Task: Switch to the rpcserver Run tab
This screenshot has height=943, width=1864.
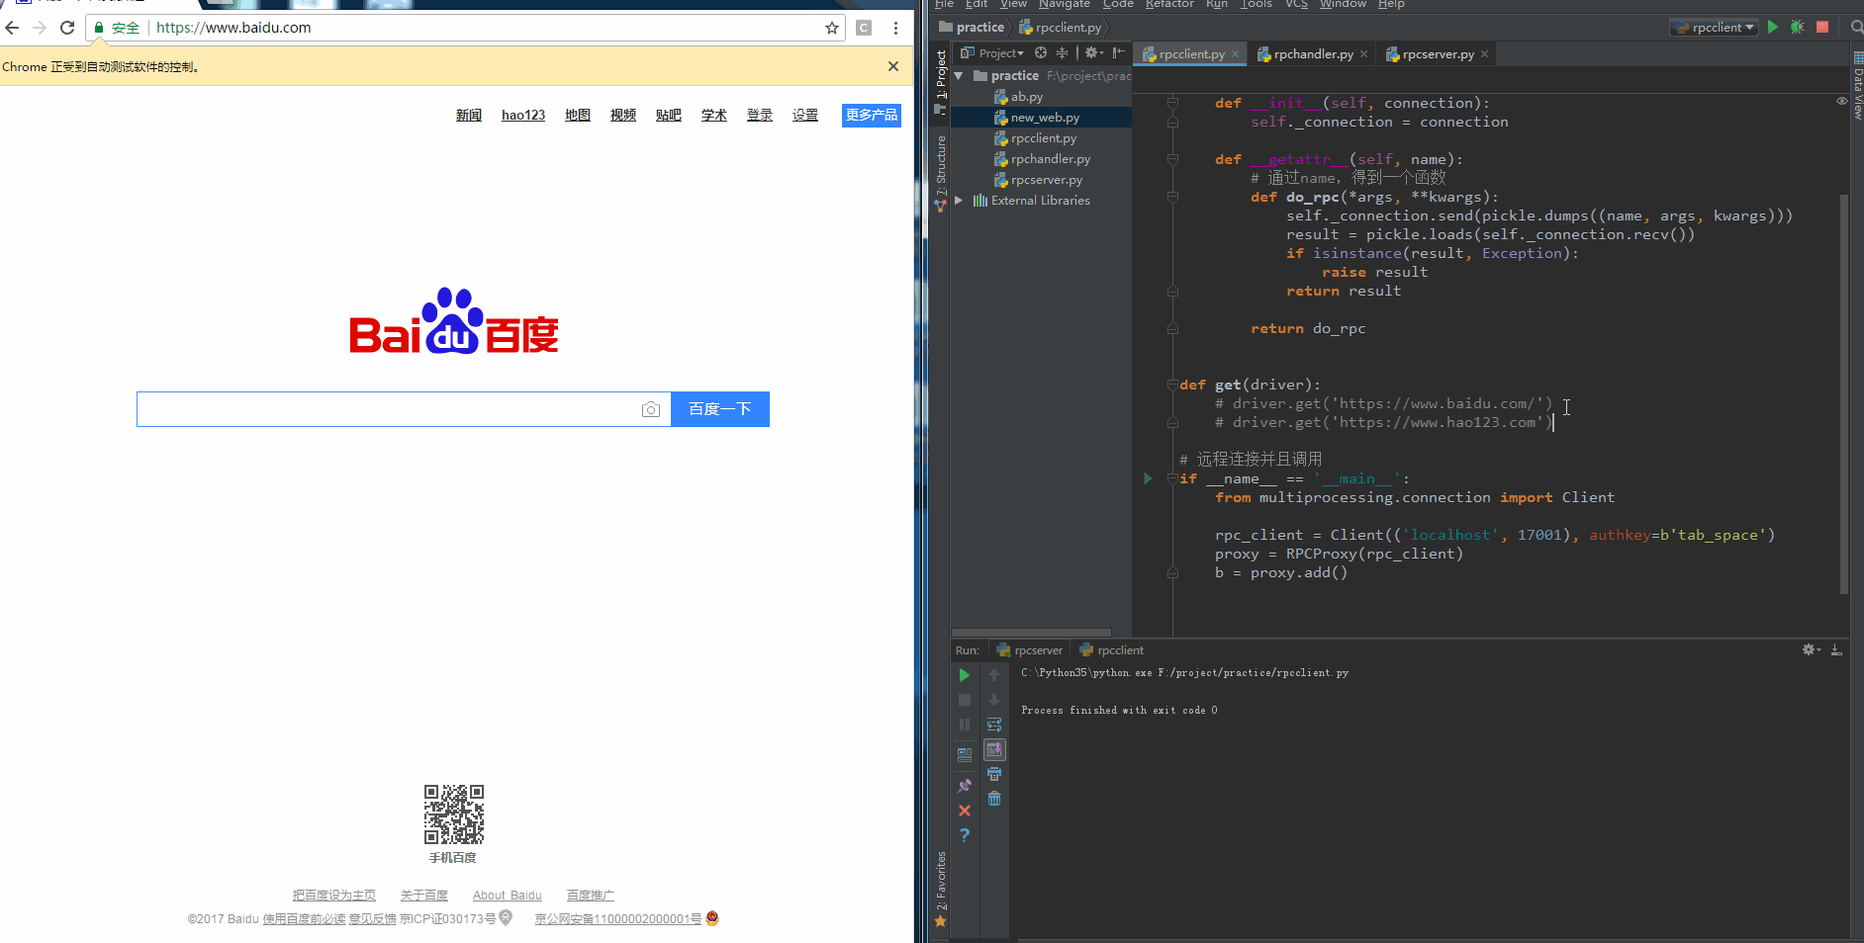Action: coord(1029,649)
